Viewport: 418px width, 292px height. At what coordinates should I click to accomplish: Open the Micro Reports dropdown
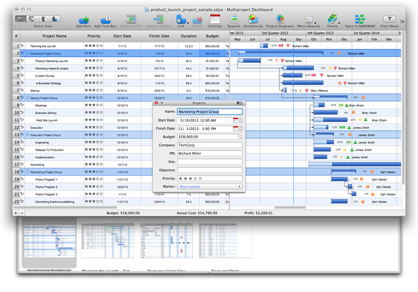click(309, 20)
